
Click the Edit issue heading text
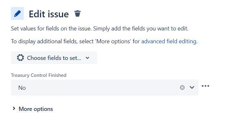point(49,14)
